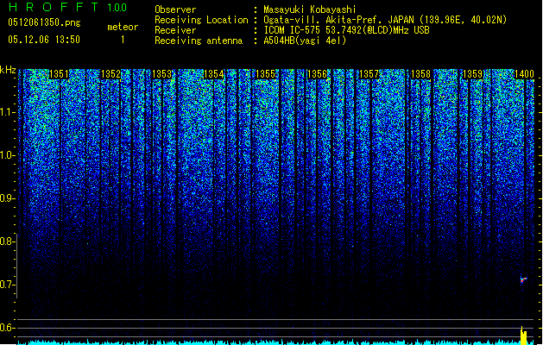Viewport: 543px width, 345px height.
Task: Click the 0.7 kHz axis label
Action: tap(8, 285)
